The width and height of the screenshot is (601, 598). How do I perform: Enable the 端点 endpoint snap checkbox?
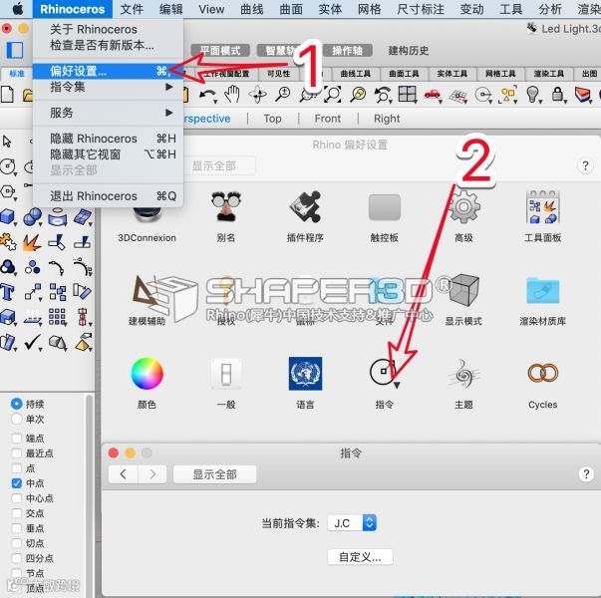tap(17, 439)
